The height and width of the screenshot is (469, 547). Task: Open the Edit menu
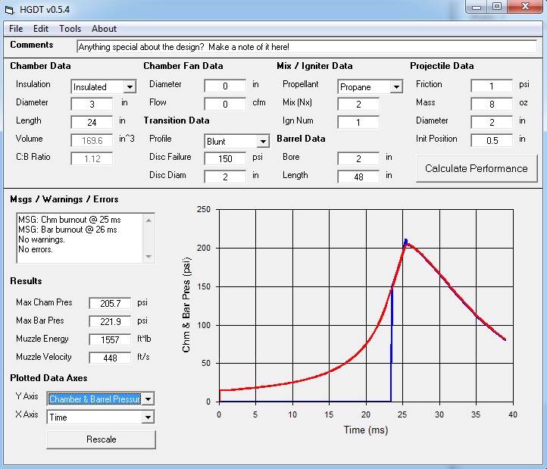coord(40,29)
